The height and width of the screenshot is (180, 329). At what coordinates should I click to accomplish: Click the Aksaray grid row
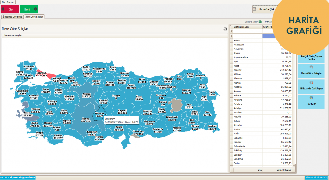(x=263, y=78)
